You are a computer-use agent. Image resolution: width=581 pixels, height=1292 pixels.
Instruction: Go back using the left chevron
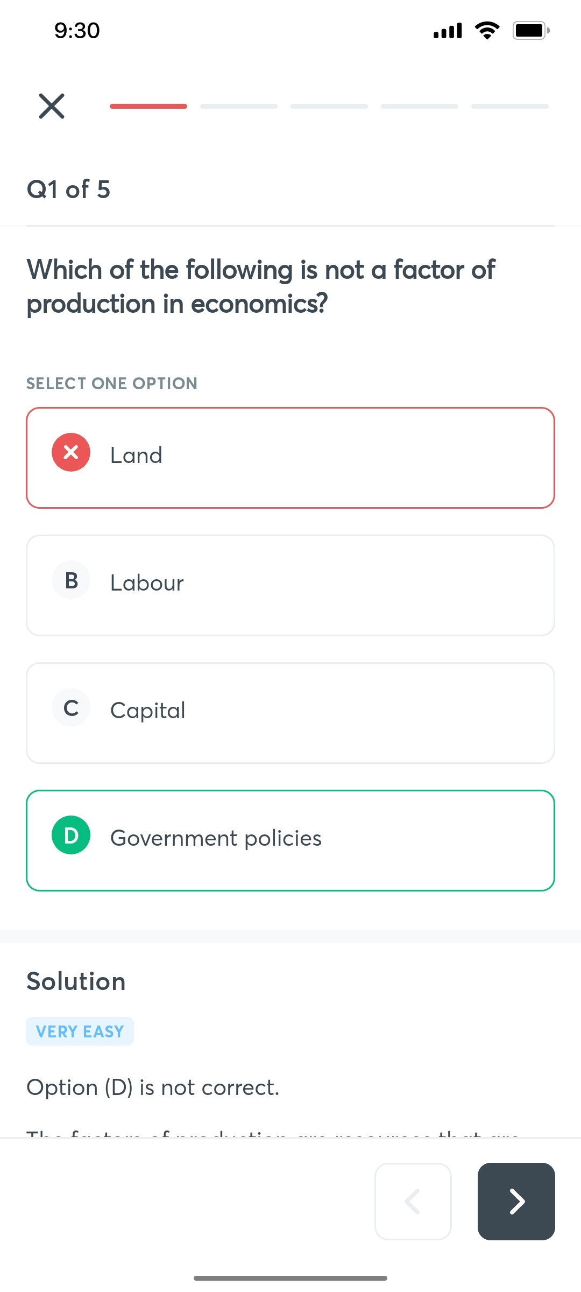click(413, 1202)
